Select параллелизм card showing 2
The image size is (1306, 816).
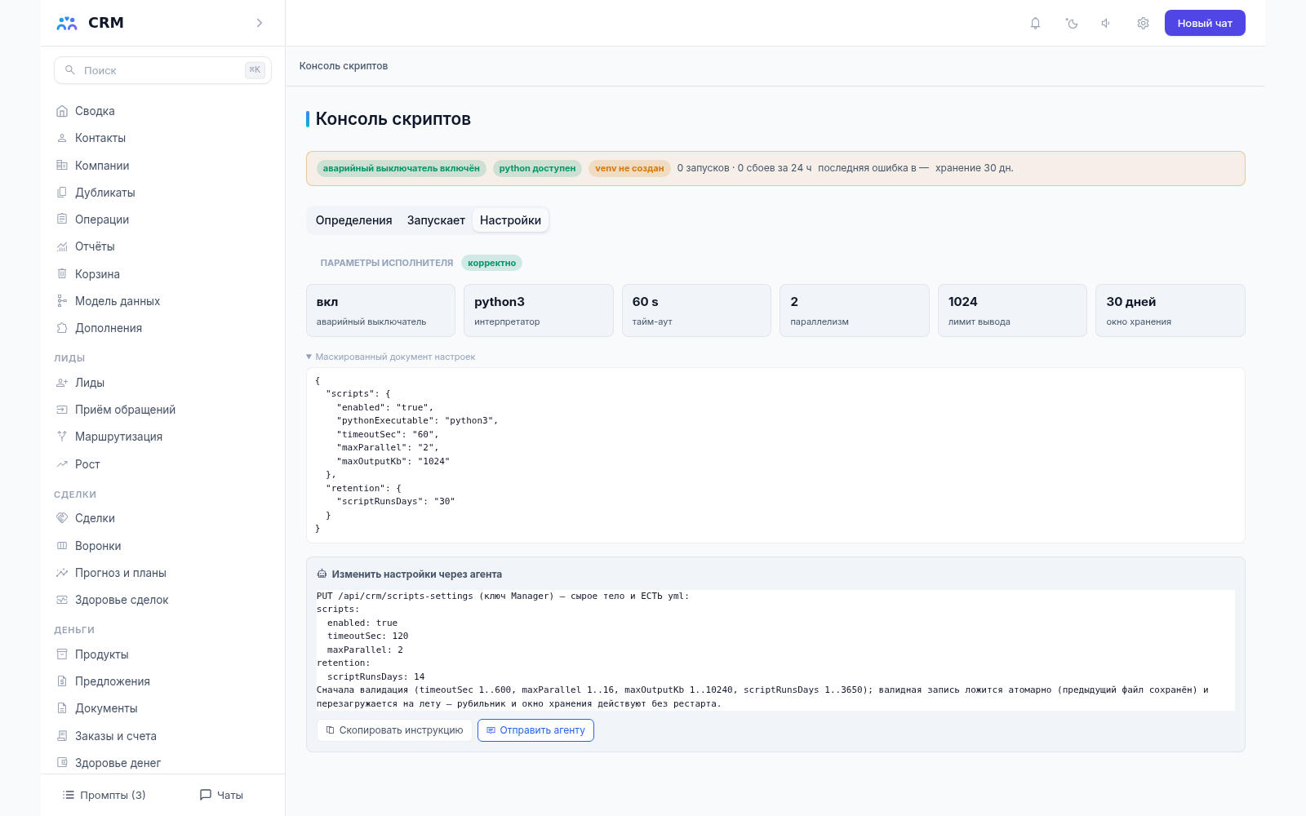(x=855, y=310)
